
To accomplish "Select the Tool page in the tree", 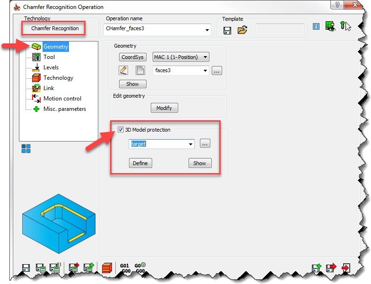I will [x=49, y=57].
